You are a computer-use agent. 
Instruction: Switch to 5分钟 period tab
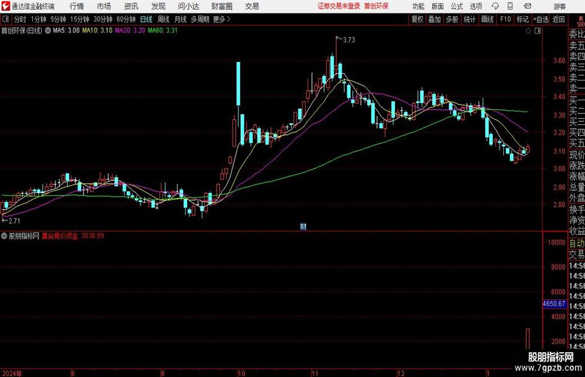pyautogui.click(x=58, y=19)
